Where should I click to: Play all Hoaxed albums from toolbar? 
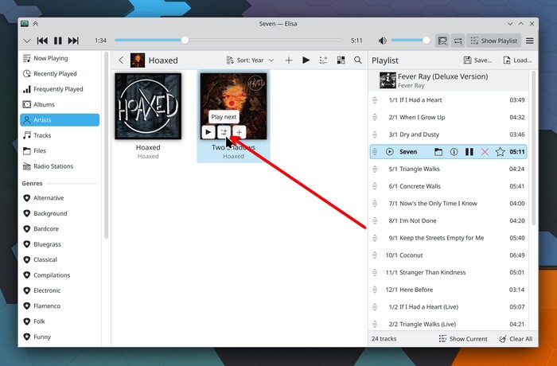click(x=306, y=60)
